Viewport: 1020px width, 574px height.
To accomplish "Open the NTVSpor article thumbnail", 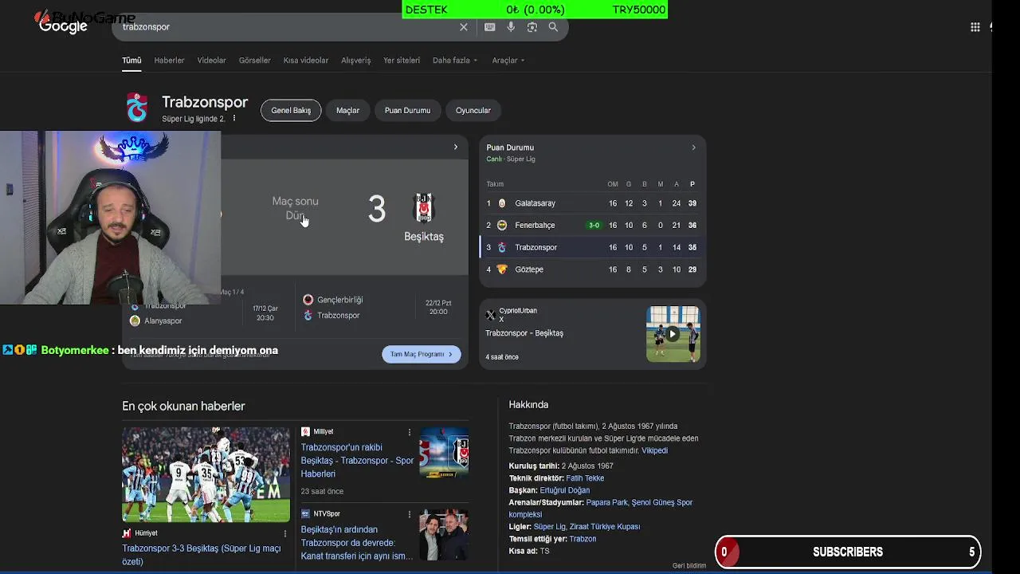I will click(444, 534).
